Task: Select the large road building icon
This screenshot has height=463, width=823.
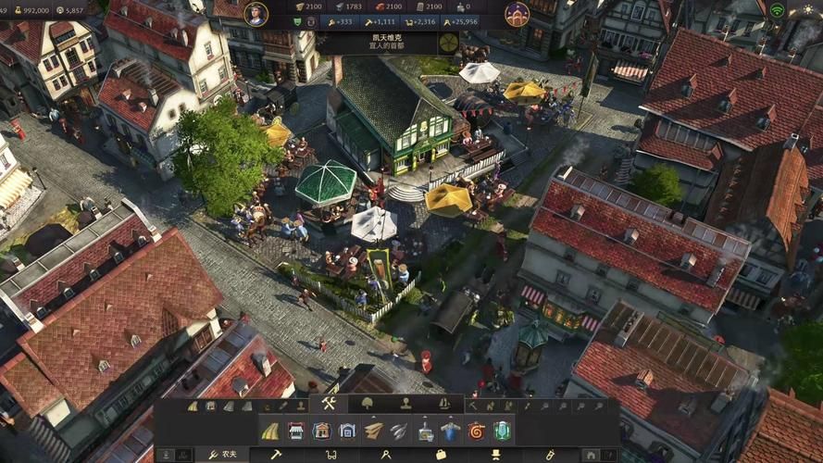Action: (271, 432)
